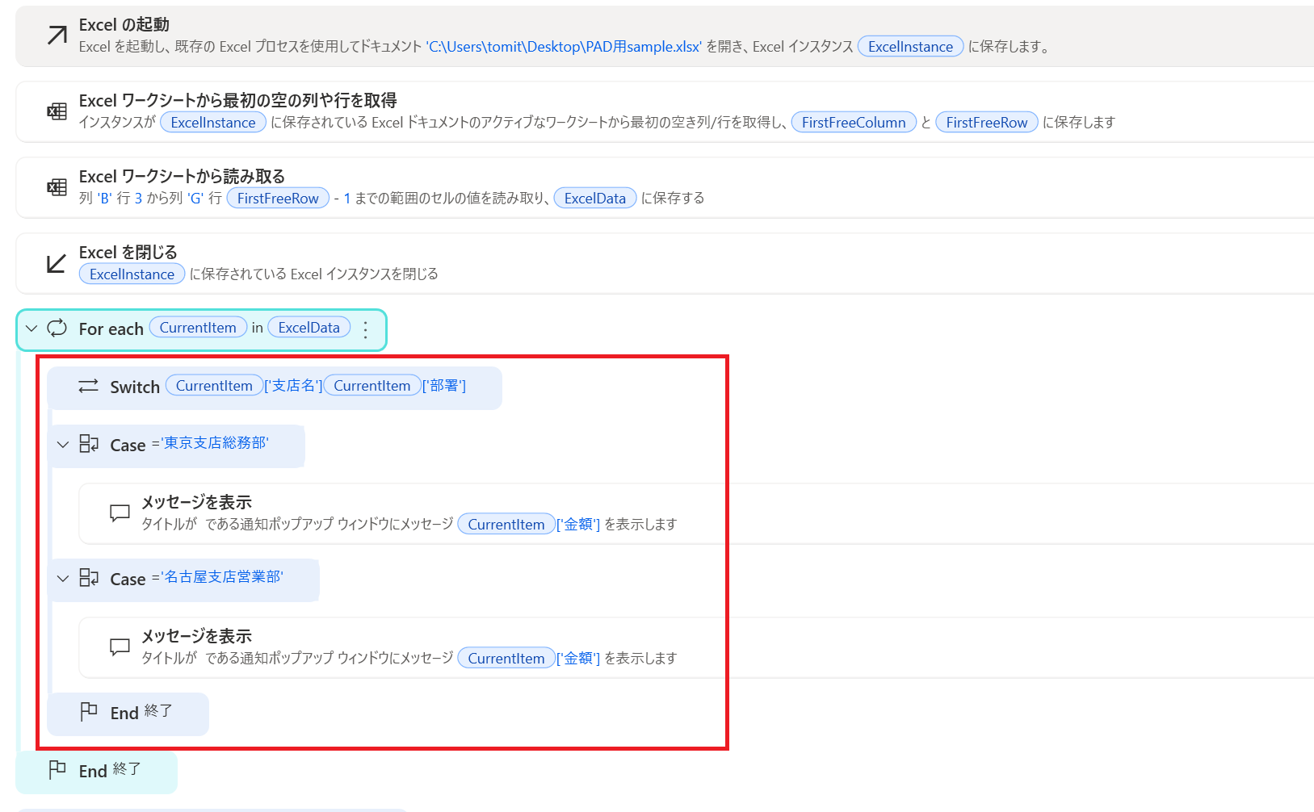1314x812 pixels.
Task: Click column 'G' value in the read action
Action: click(195, 198)
